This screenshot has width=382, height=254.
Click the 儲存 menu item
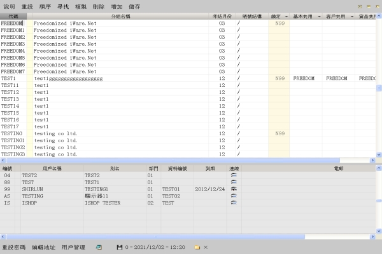134,6
